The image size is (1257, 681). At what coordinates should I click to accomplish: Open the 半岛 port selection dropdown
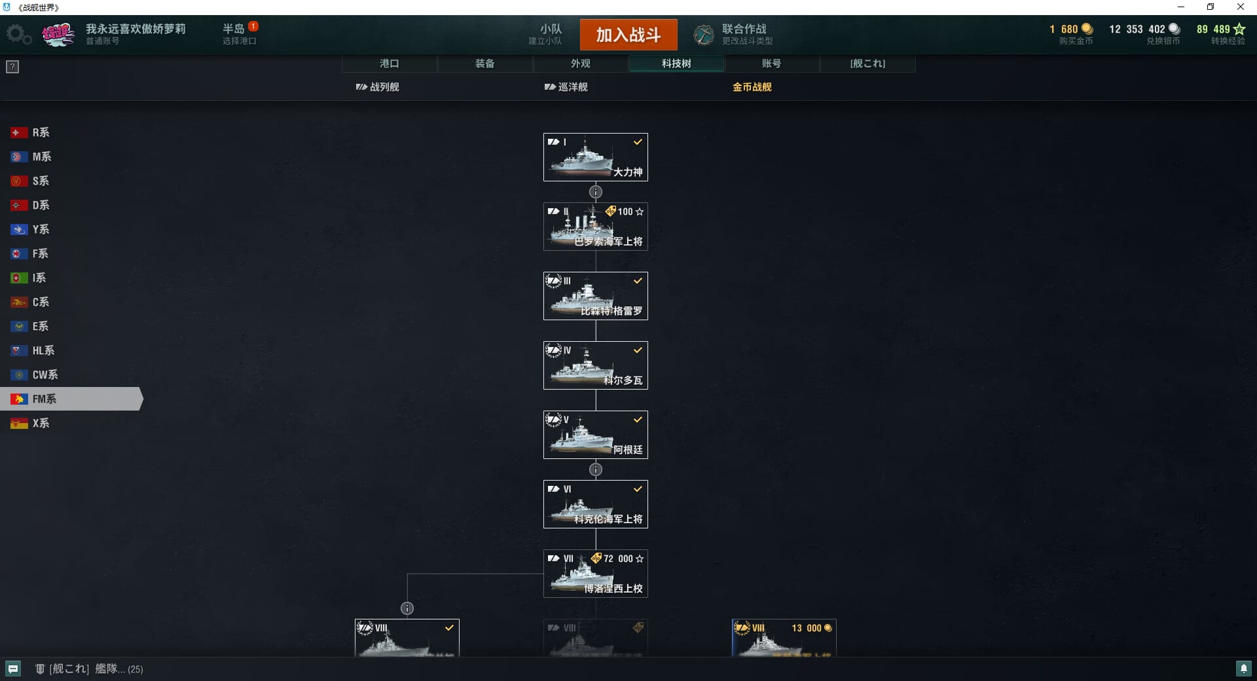(240, 34)
